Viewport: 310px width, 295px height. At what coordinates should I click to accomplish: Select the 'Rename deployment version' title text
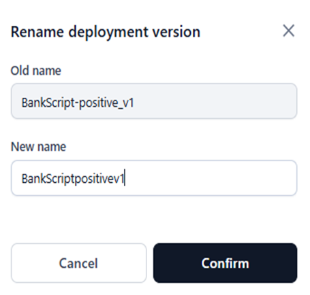pyautogui.click(x=106, y=32)
